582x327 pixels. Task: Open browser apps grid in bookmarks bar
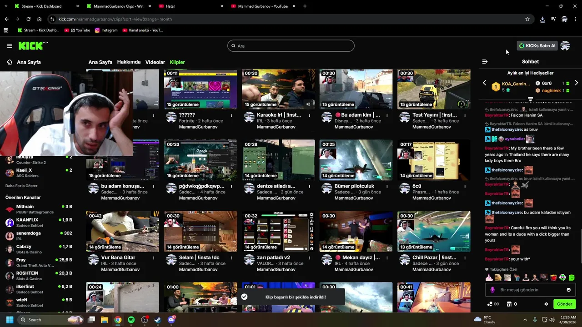[6, 30]
